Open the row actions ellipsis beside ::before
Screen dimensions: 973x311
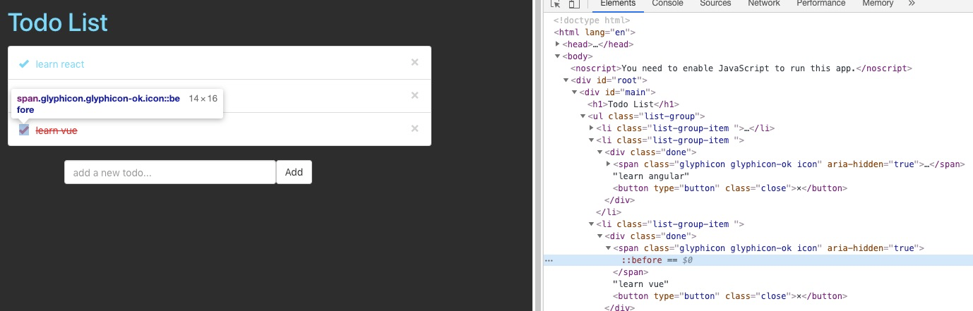click(x=549, y=260)
